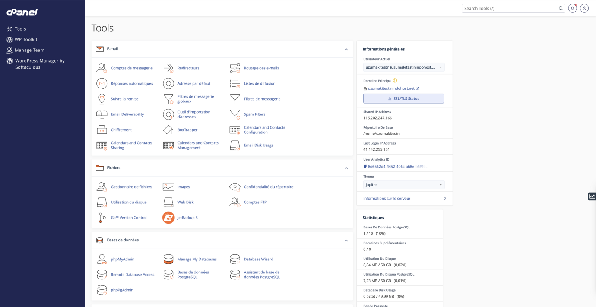Click Listes de diffusion icon
Screen dimensions: 596x307
point(235,83)
